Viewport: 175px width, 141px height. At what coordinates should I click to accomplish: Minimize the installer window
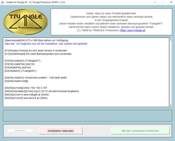click(x=155, y=2)
